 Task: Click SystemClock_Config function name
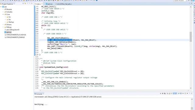pyautogui.click(x=53, y=67)
